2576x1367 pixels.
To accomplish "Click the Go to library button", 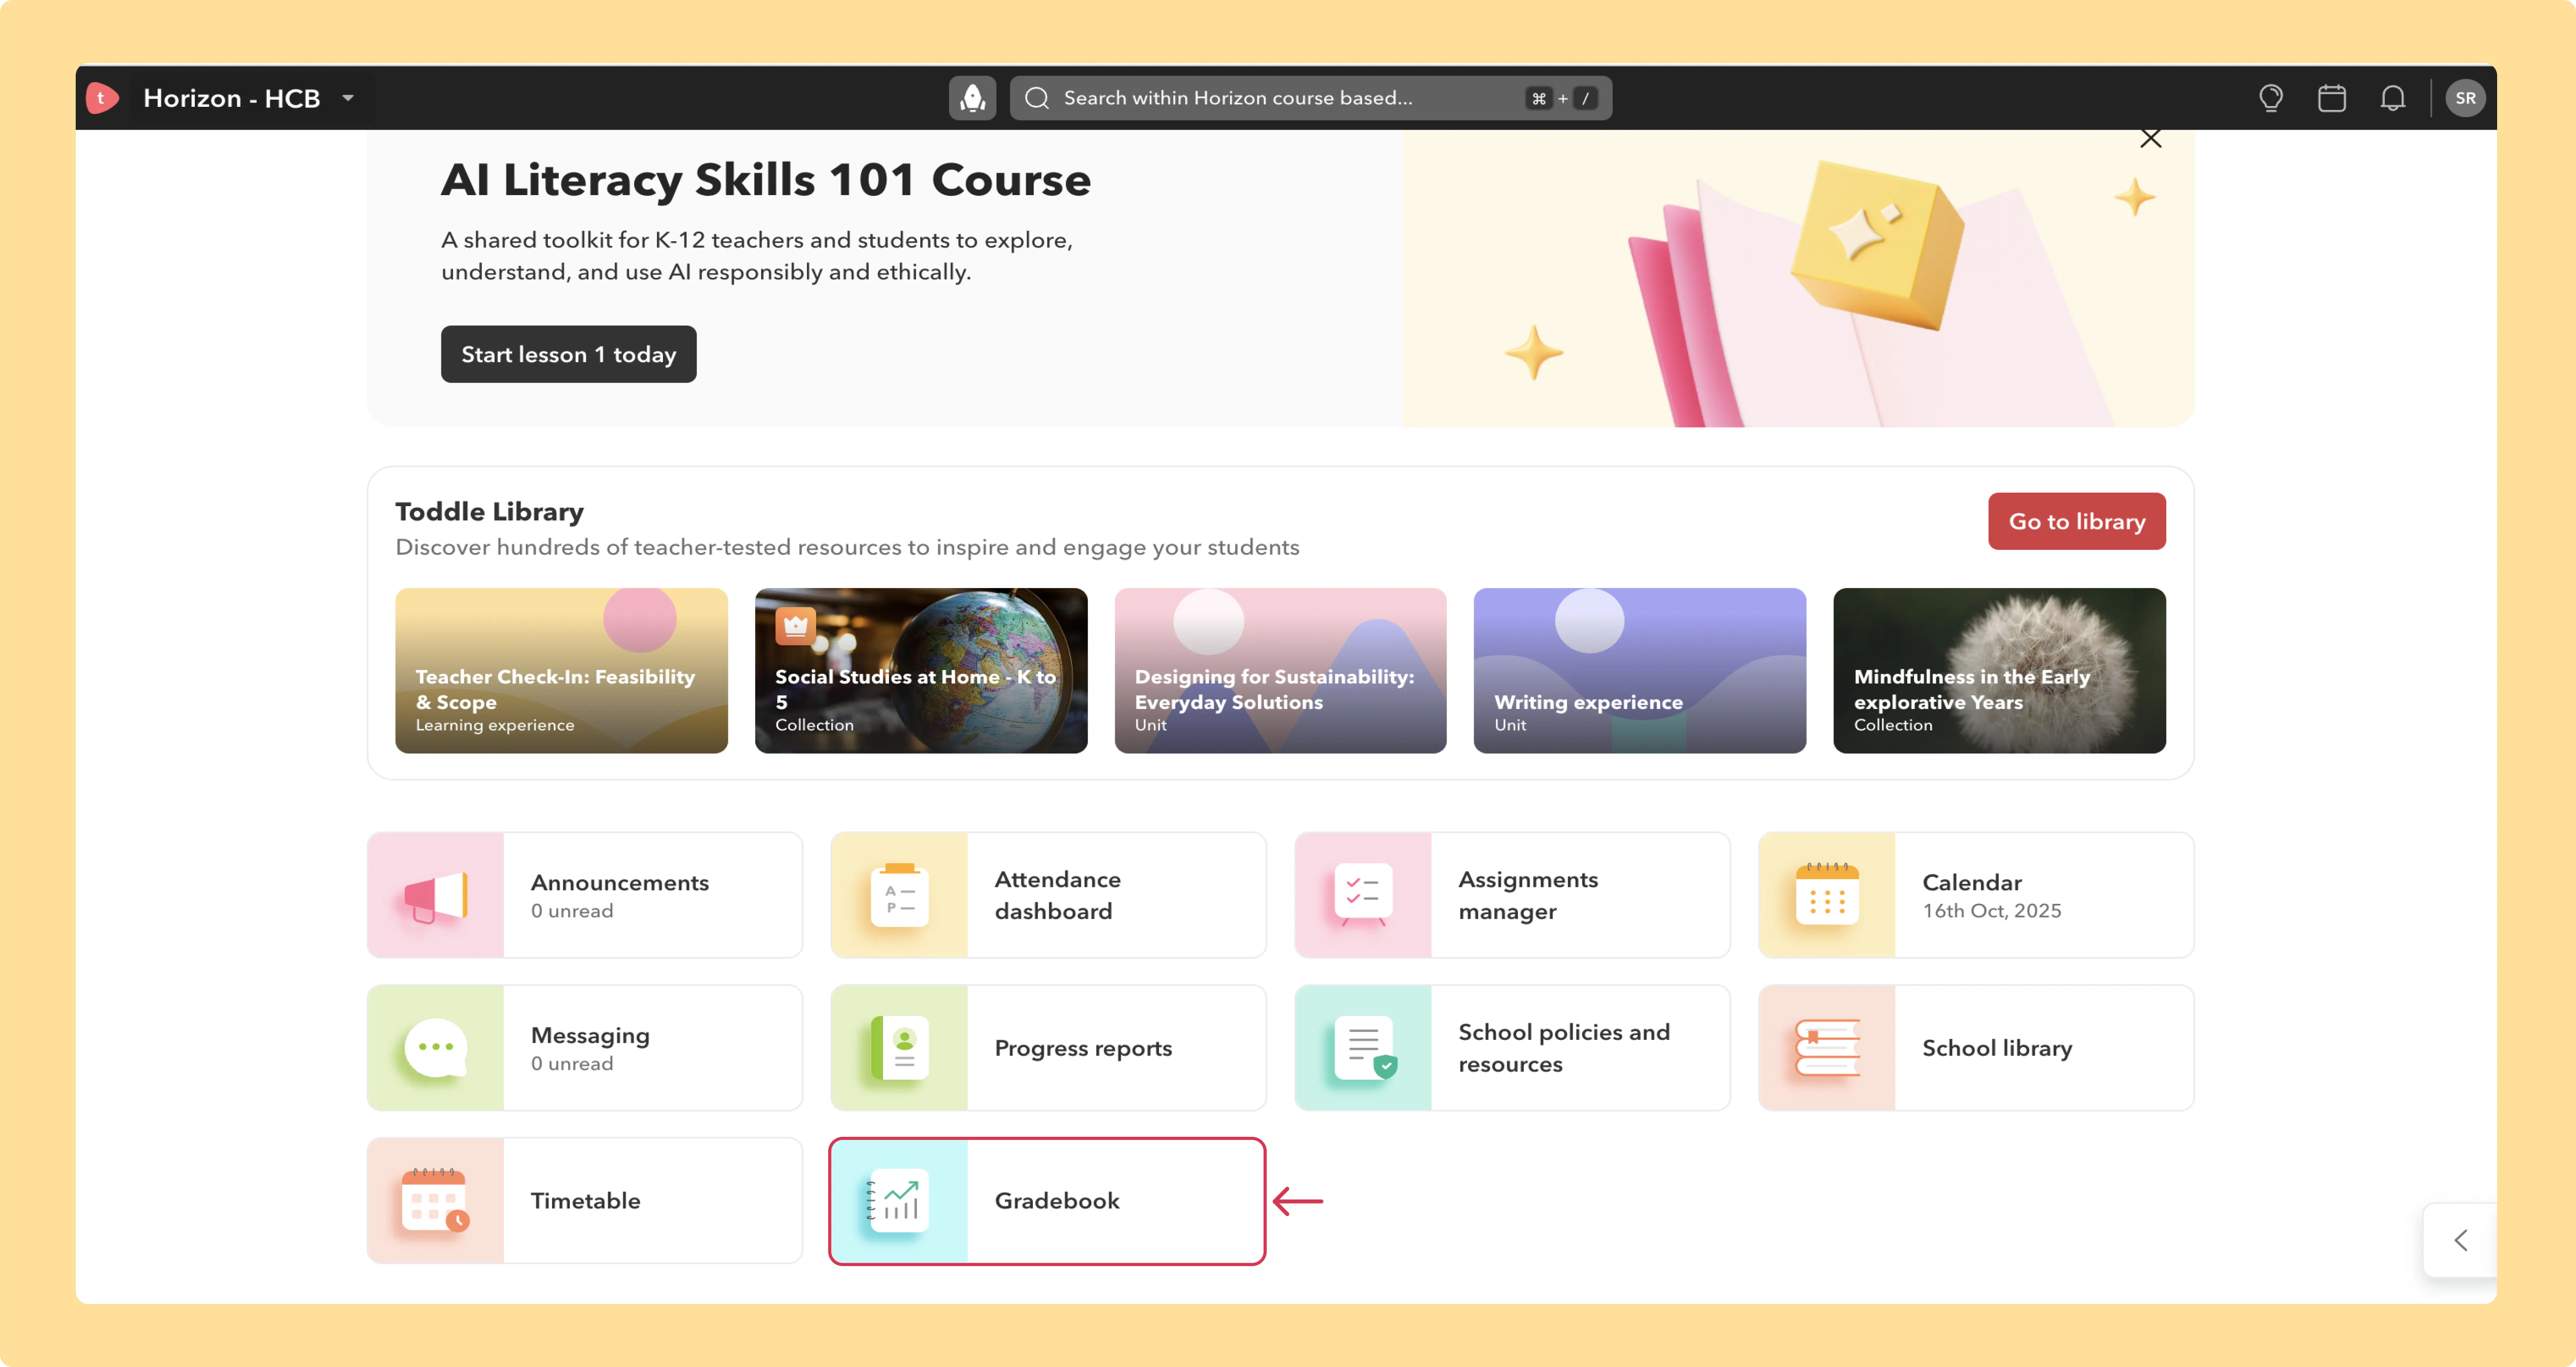I will tap(2077, 521).
